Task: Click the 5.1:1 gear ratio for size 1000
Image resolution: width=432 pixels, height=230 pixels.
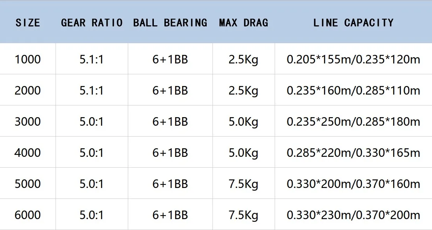Action: [92, 60]
